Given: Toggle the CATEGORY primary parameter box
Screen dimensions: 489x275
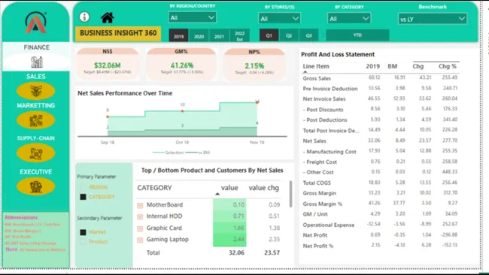Looking at the screenshot, I should click(83, 197).
